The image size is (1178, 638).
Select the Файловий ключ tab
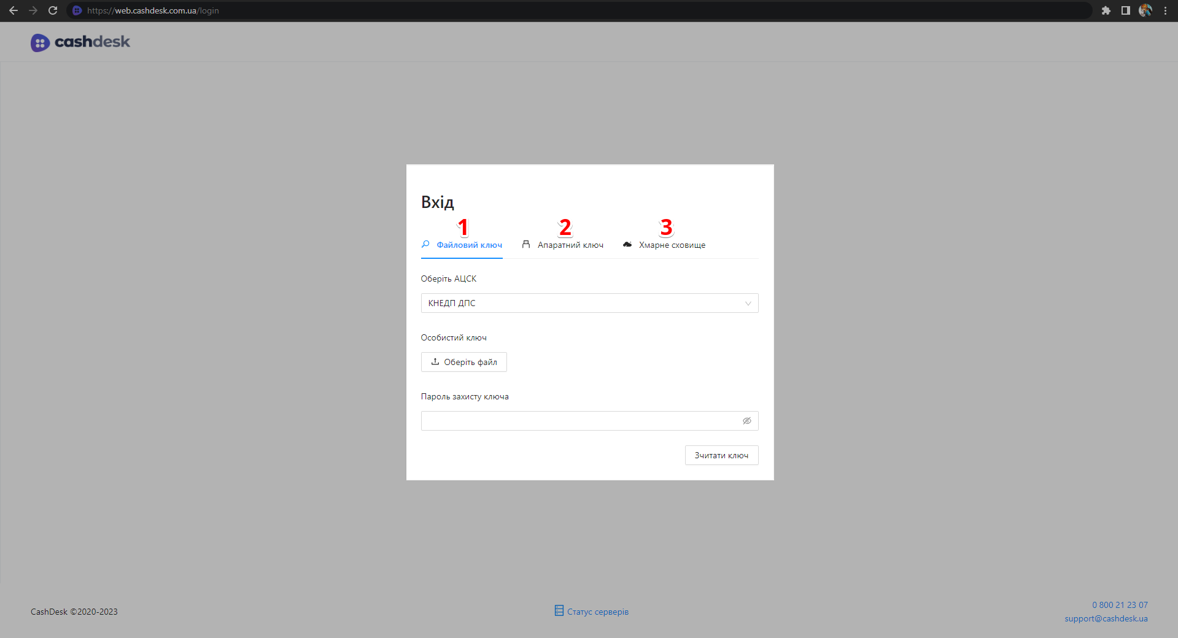click(469, 245)
